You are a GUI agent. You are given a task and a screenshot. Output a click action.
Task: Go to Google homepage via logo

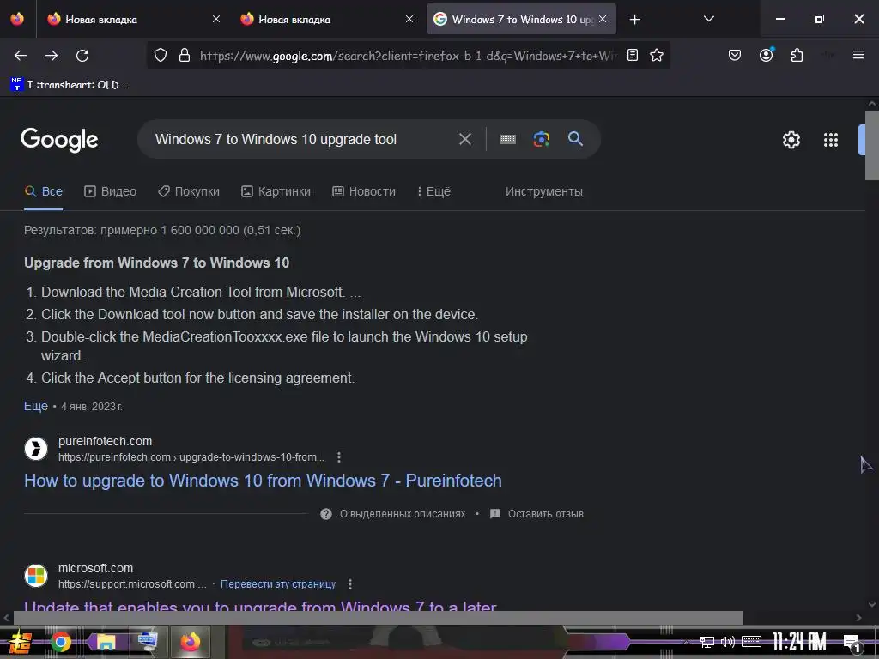59,140
